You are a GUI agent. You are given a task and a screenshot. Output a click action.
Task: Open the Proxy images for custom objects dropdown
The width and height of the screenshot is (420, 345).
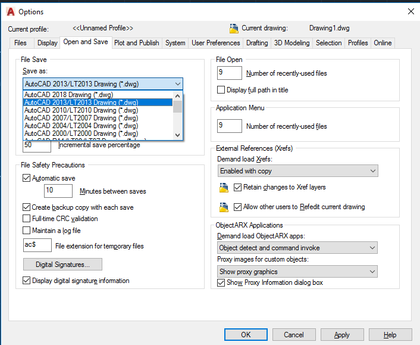[x=297, y=272]
